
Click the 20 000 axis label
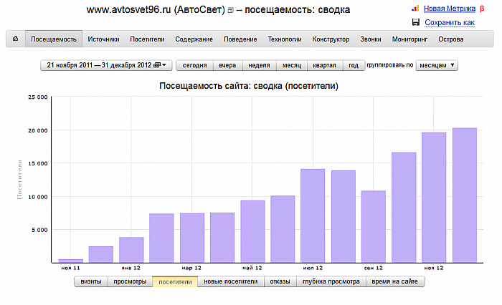coord(38,130)
